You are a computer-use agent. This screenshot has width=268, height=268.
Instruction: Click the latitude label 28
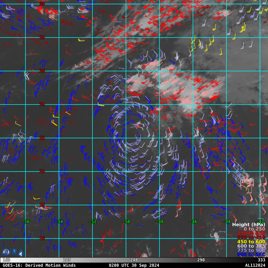[42, 37]
